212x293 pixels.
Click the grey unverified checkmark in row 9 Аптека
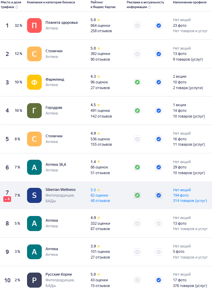[x=159, y=252]
